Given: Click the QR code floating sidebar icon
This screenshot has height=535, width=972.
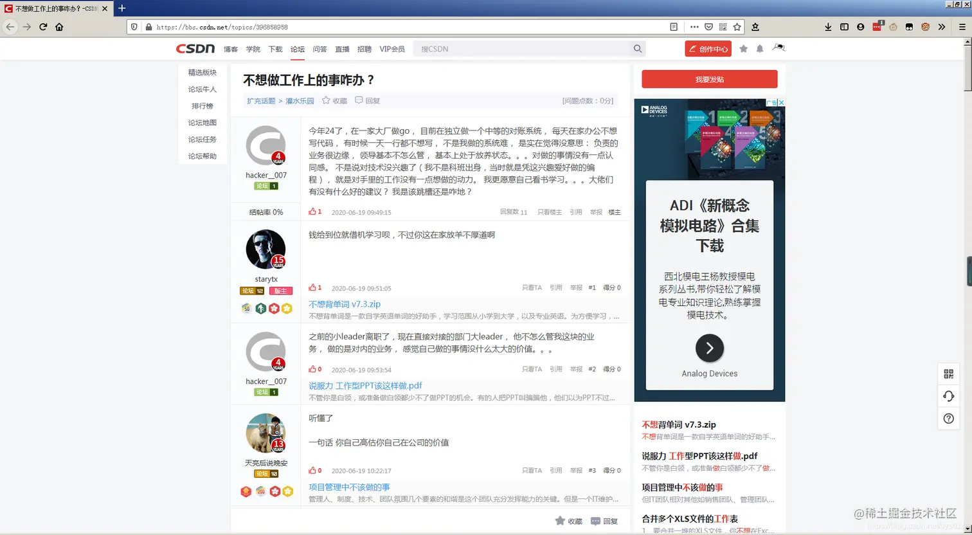Looking at the screenshot, I should [x=948, y=374].
